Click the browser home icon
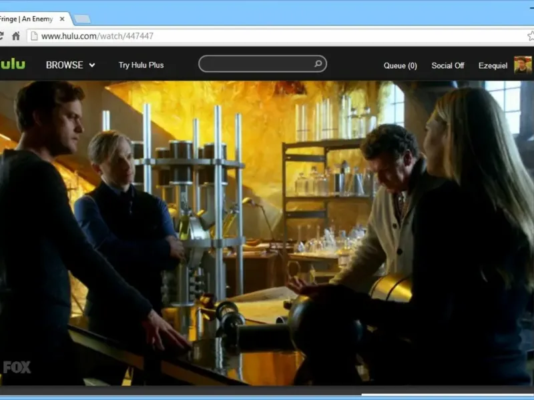 click(15, 36)
